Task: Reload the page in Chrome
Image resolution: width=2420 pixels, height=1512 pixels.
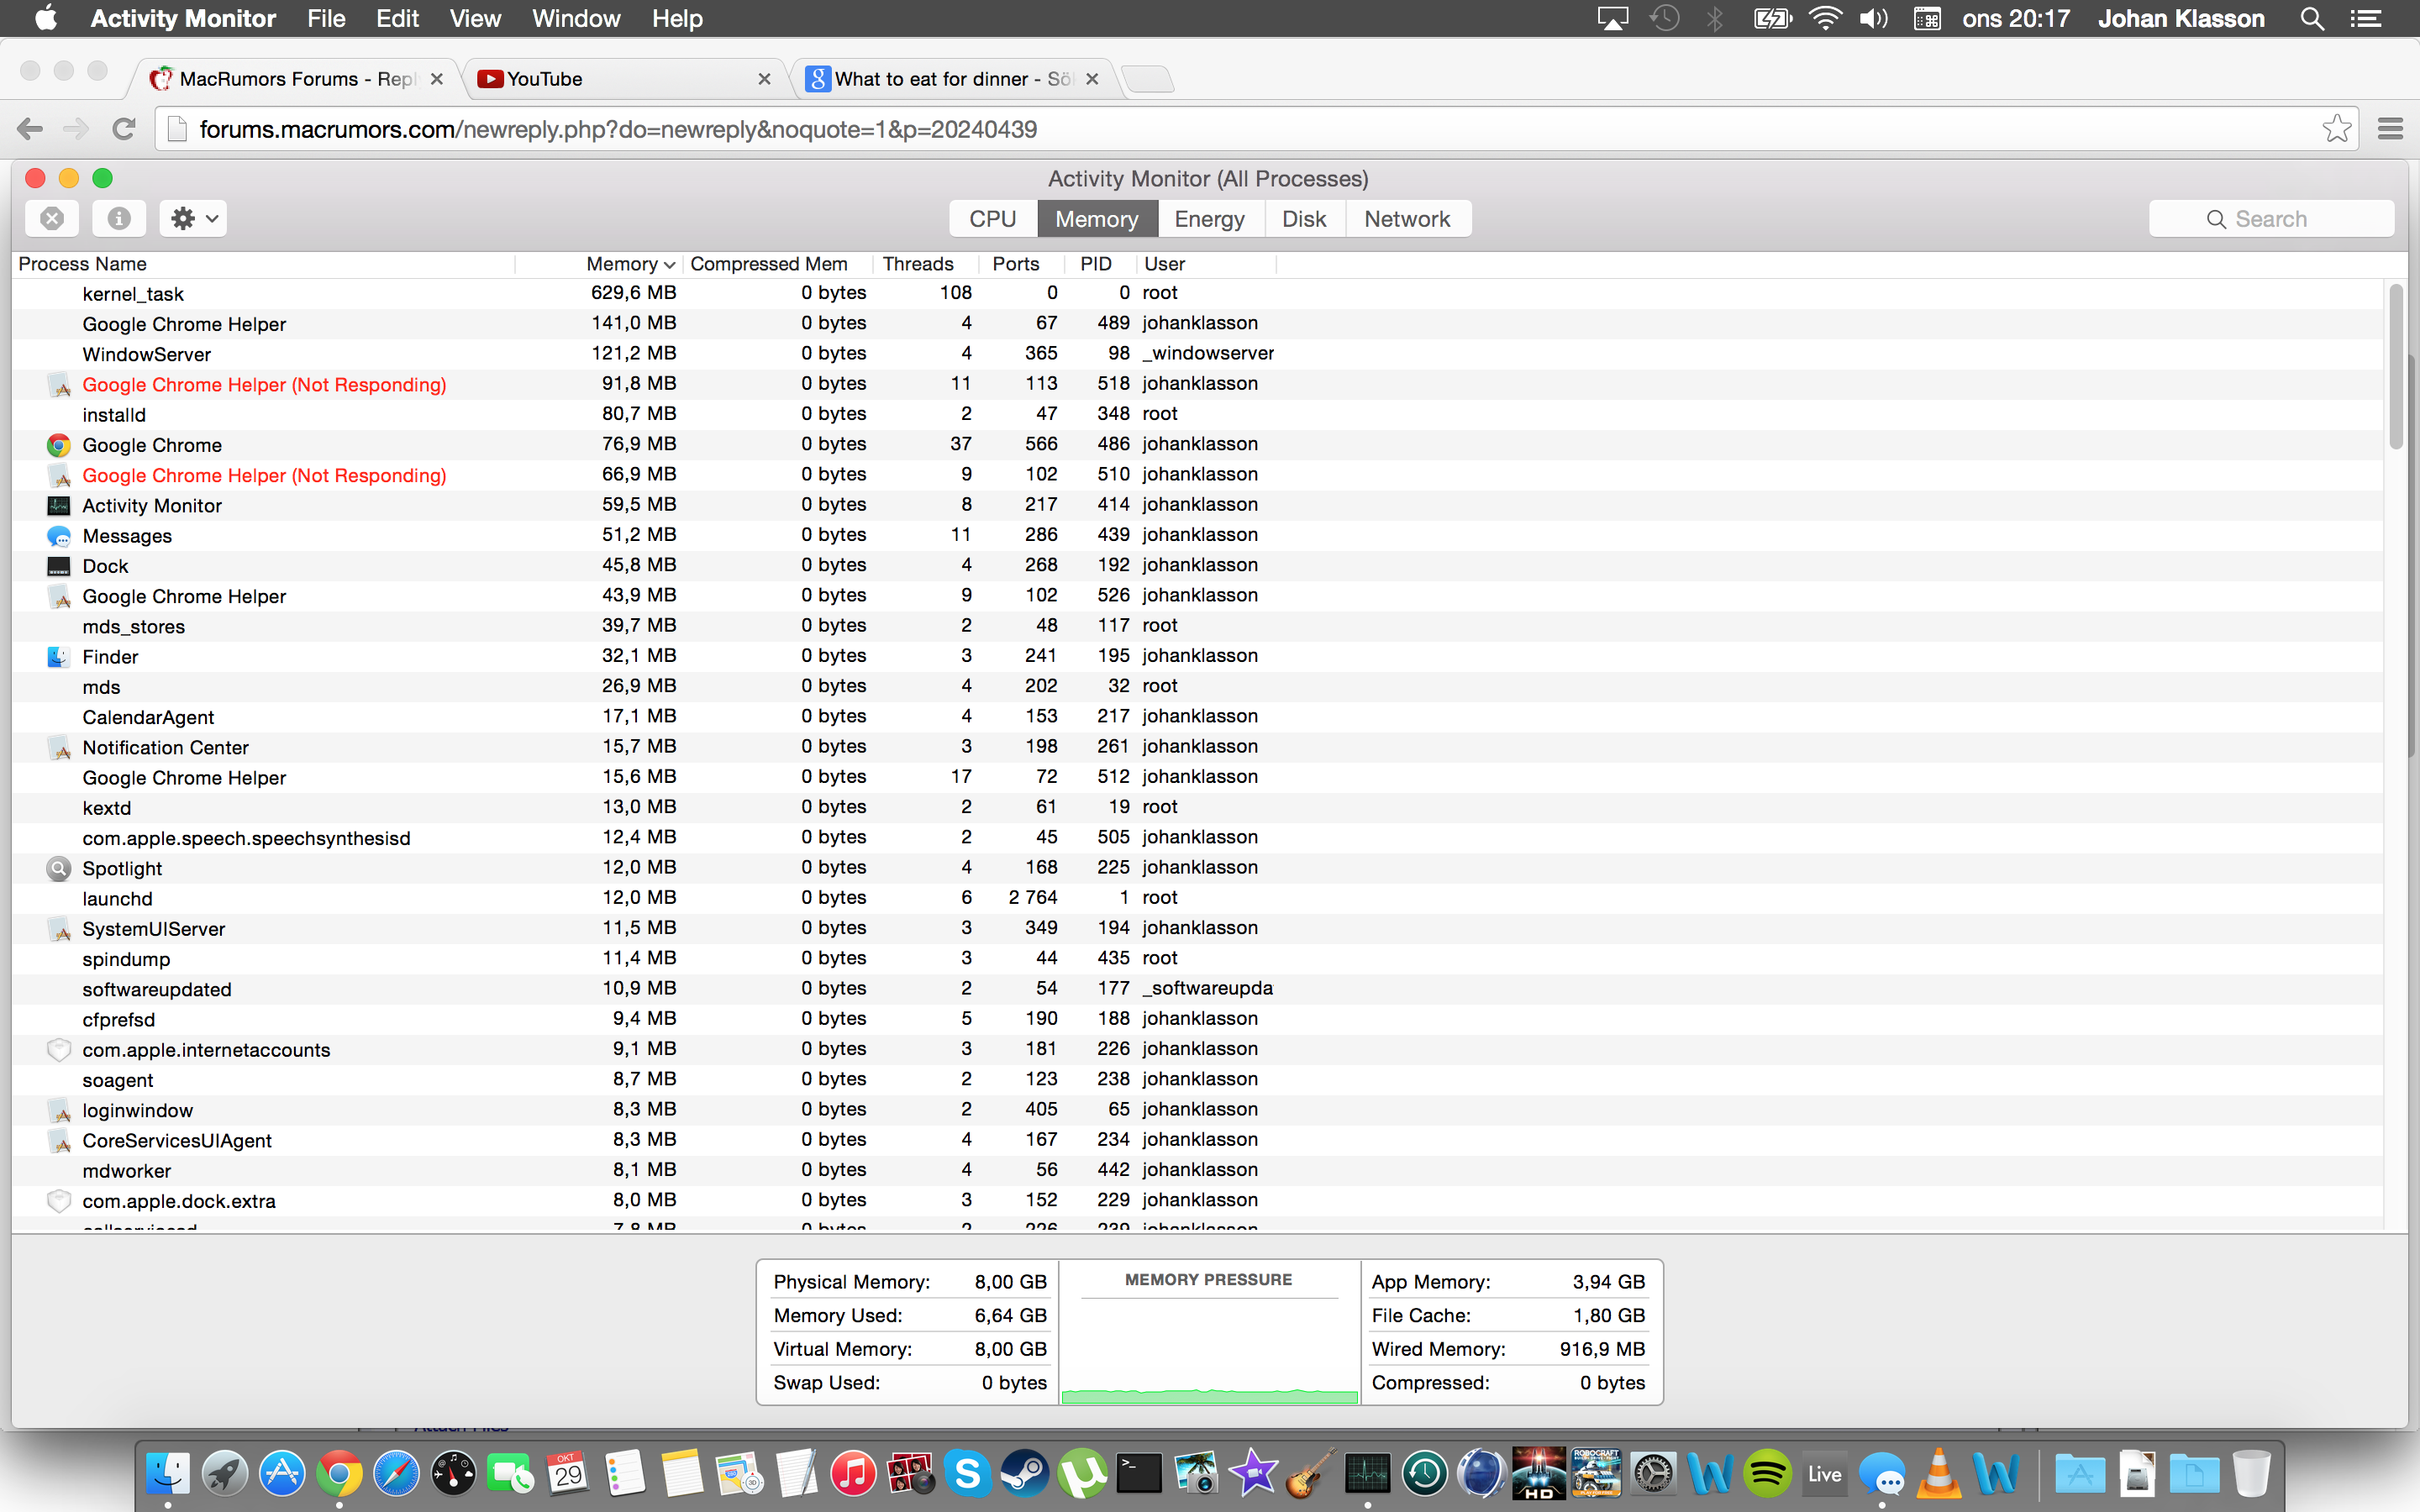Action: tap(123, 129)
